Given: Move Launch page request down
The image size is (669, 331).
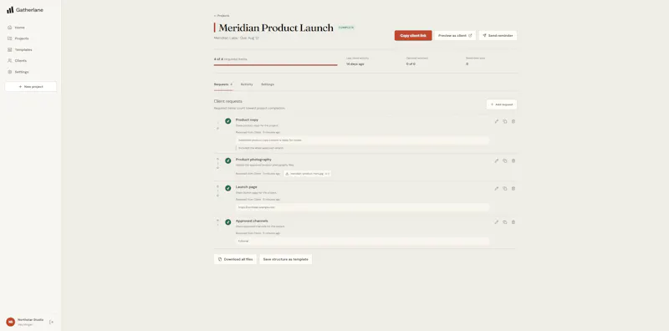Looking at the screenshot, I should (x=217, y=196).
